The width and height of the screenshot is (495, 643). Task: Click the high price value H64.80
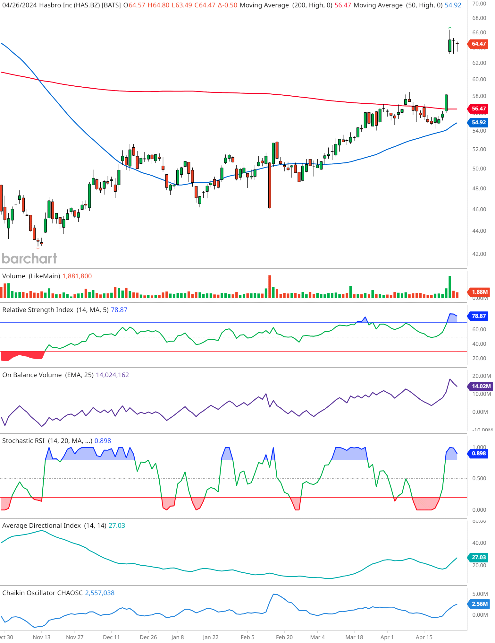(x=158, y=5)
